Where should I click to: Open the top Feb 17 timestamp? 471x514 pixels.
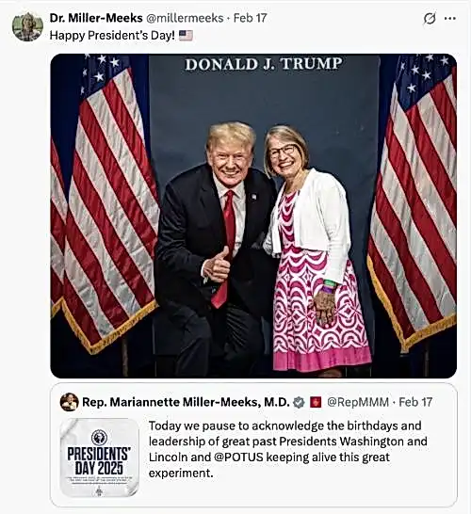(x=250, y=18)
